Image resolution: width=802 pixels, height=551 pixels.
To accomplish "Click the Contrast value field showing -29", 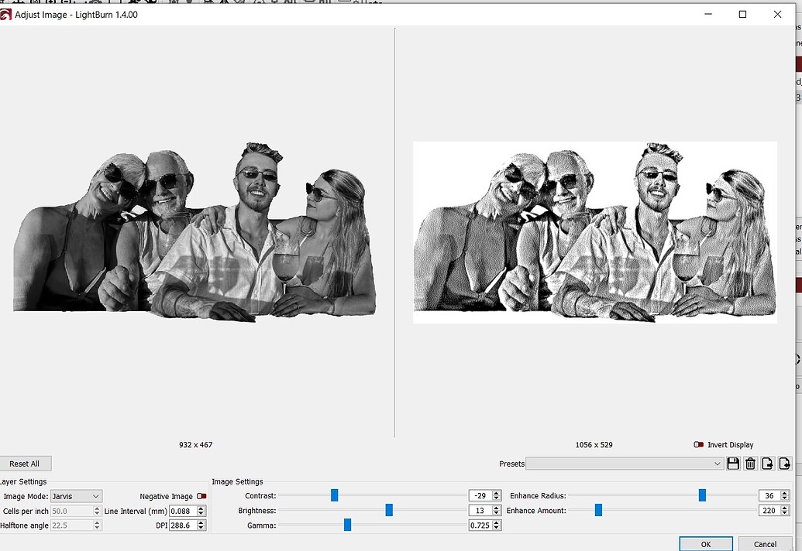I will (482, 495).
